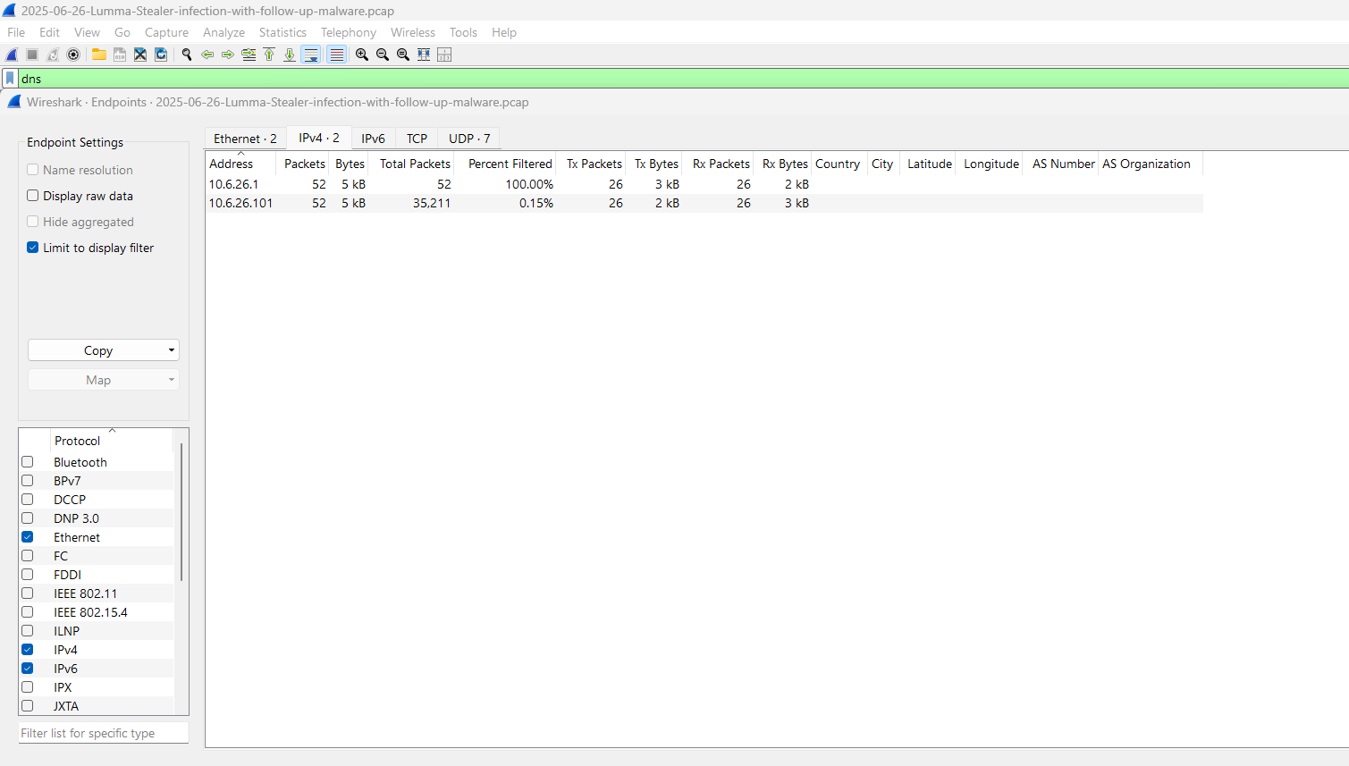Select the 10.6.26.101 endpoint row

tap(704, 203)
